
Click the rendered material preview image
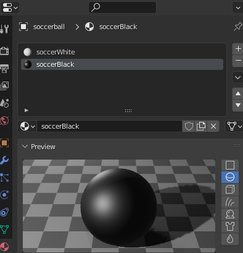tap(119, 206)
